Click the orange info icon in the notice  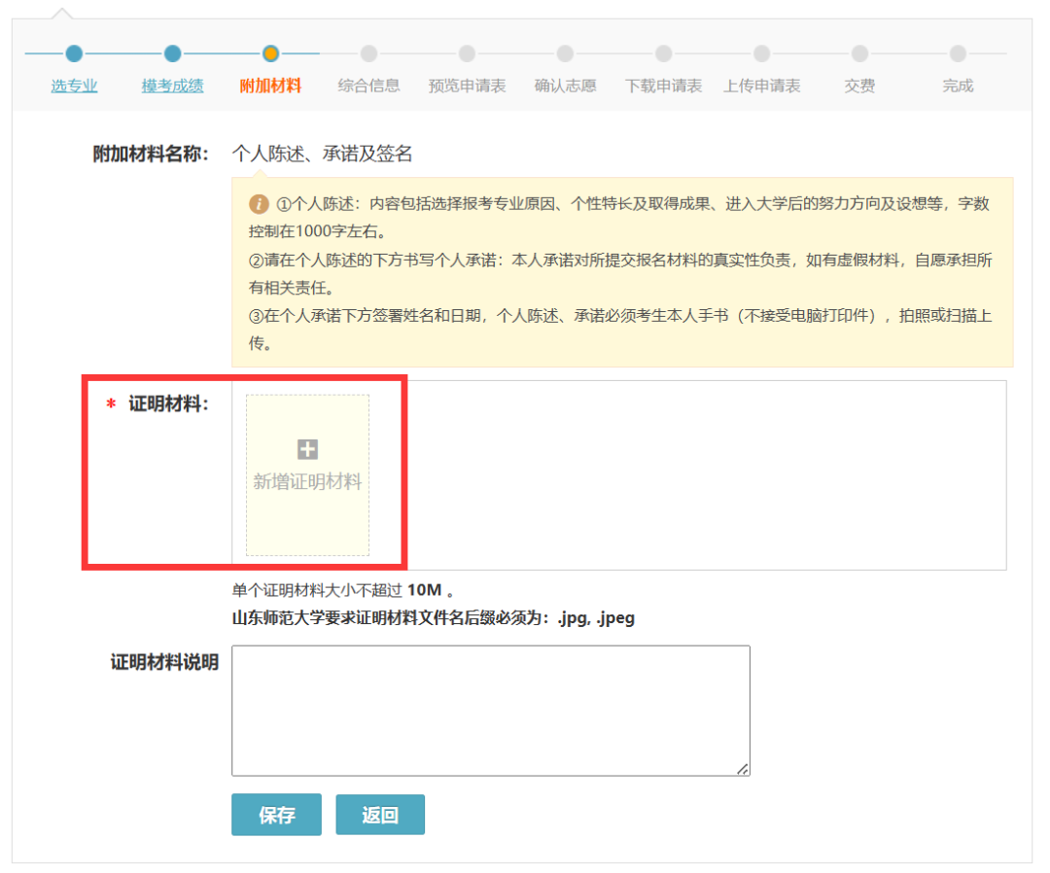click(x=259, y=204)
